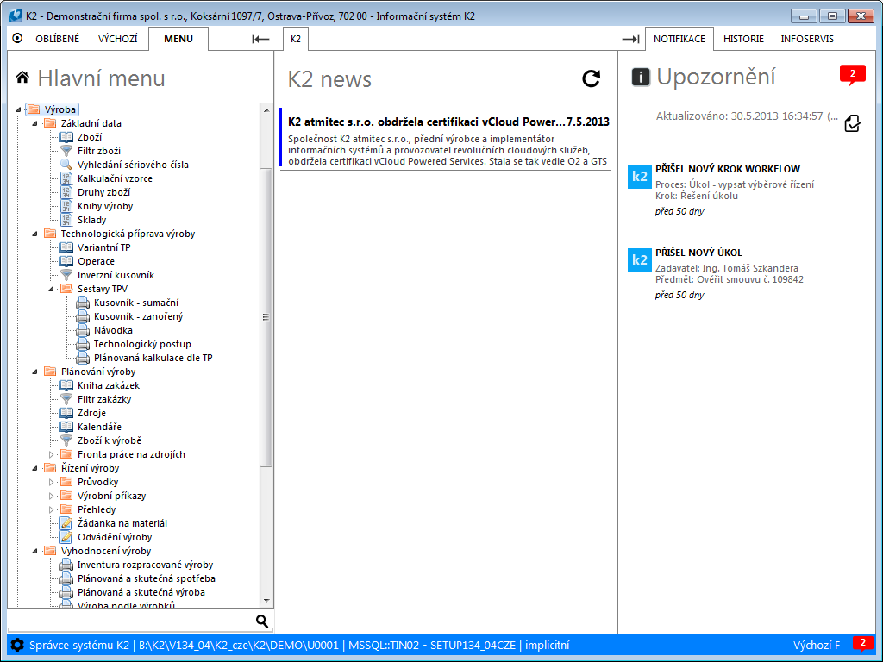Collapse the Sestavy TPV folder
This screenshot has height=662, width=883.
coord(51,289)
